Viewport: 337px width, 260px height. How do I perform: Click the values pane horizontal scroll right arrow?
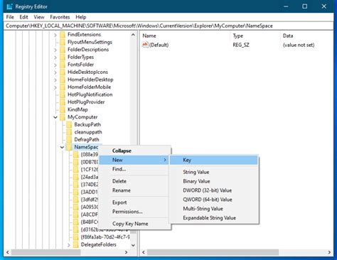coord(329,252)
